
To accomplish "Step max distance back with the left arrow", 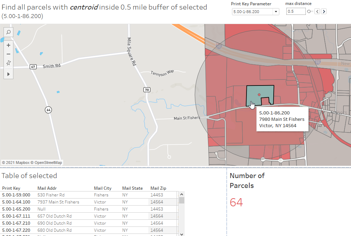I will (x=317, y=11).
